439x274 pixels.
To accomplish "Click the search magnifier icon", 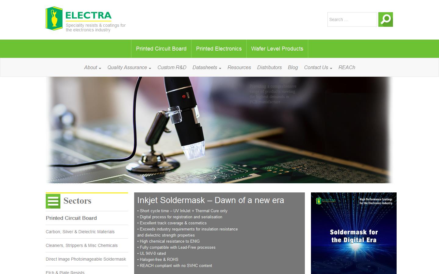I will pyautogui.click(x=385, y=19).
